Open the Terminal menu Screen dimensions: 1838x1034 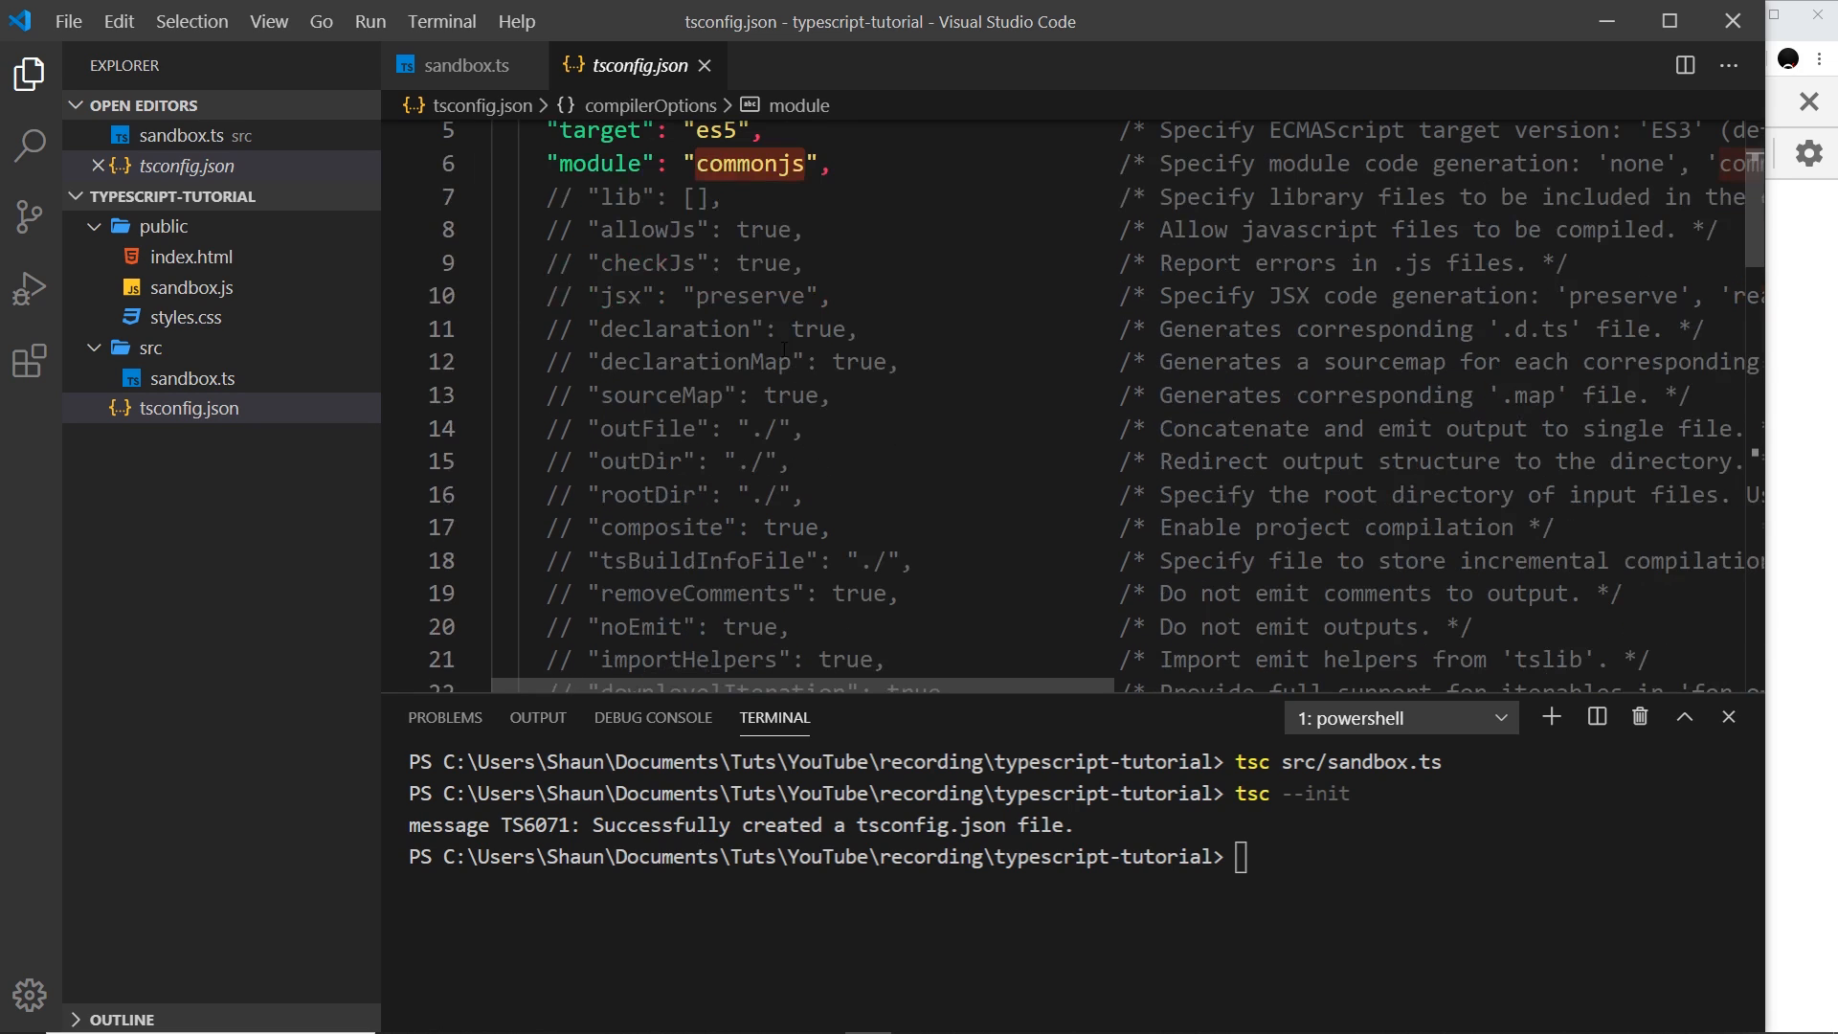(441, 21)
